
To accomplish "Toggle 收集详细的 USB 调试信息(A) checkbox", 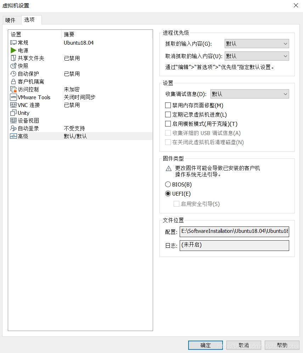I will click(x=168, y=133).
